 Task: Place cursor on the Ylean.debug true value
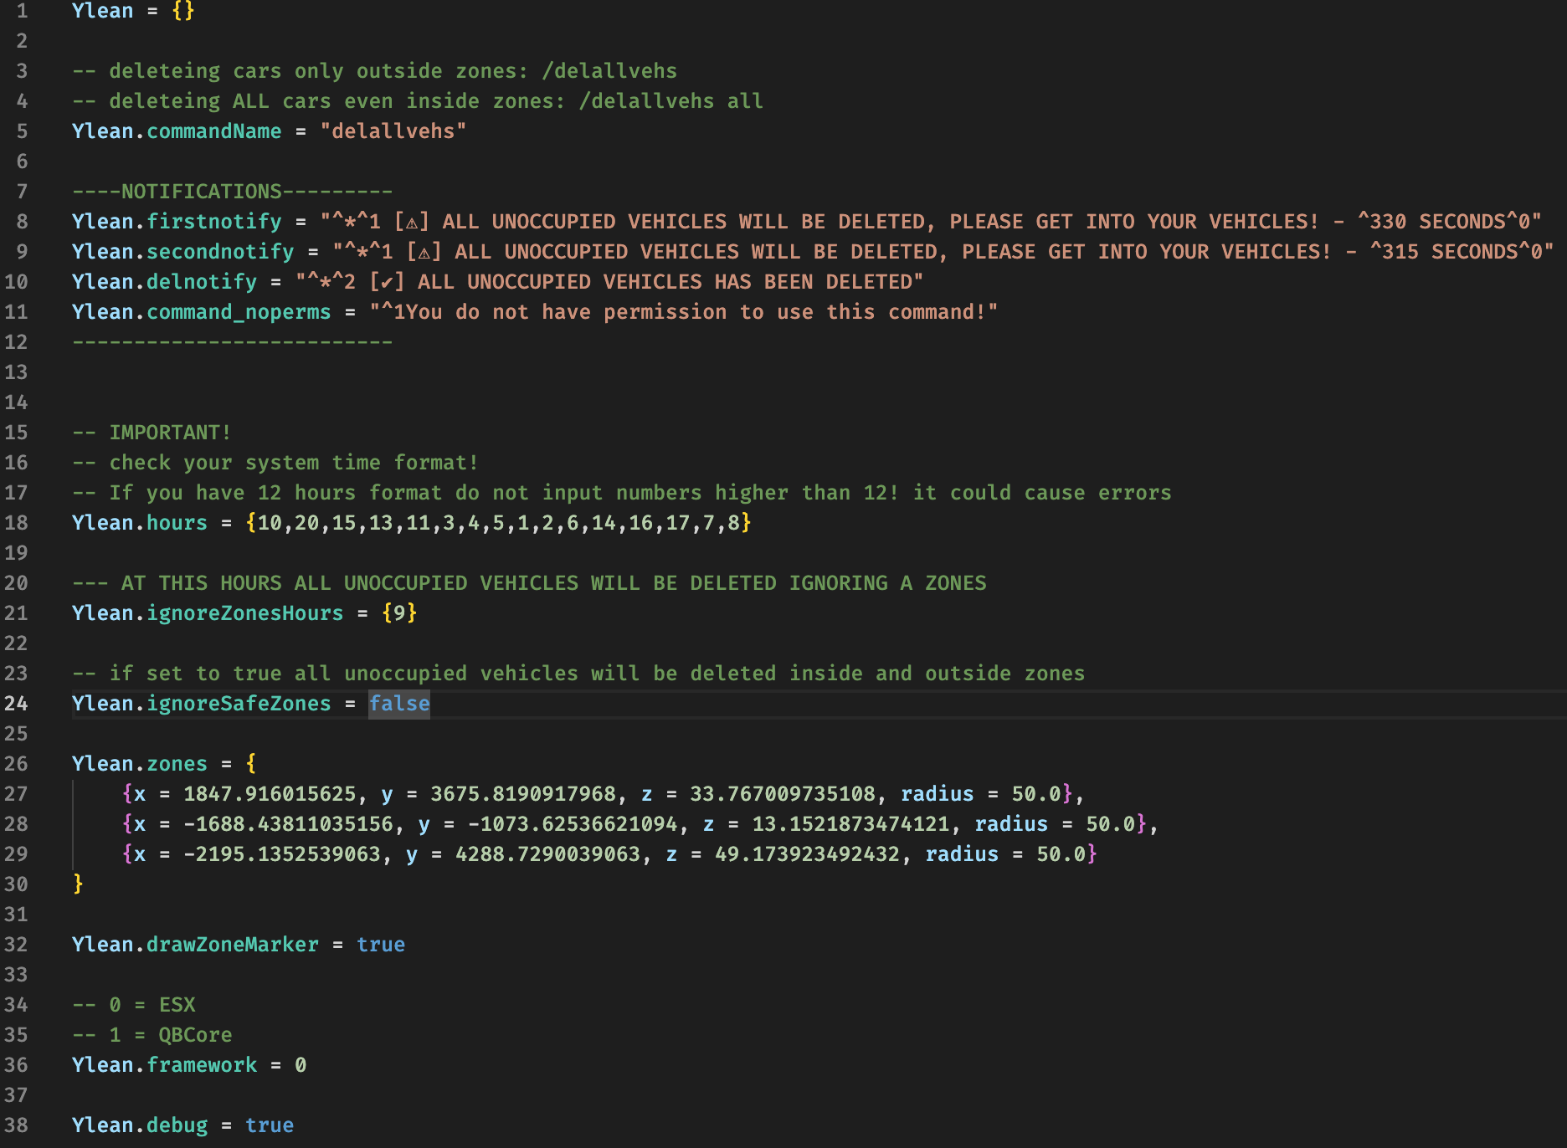point(270,1125)
